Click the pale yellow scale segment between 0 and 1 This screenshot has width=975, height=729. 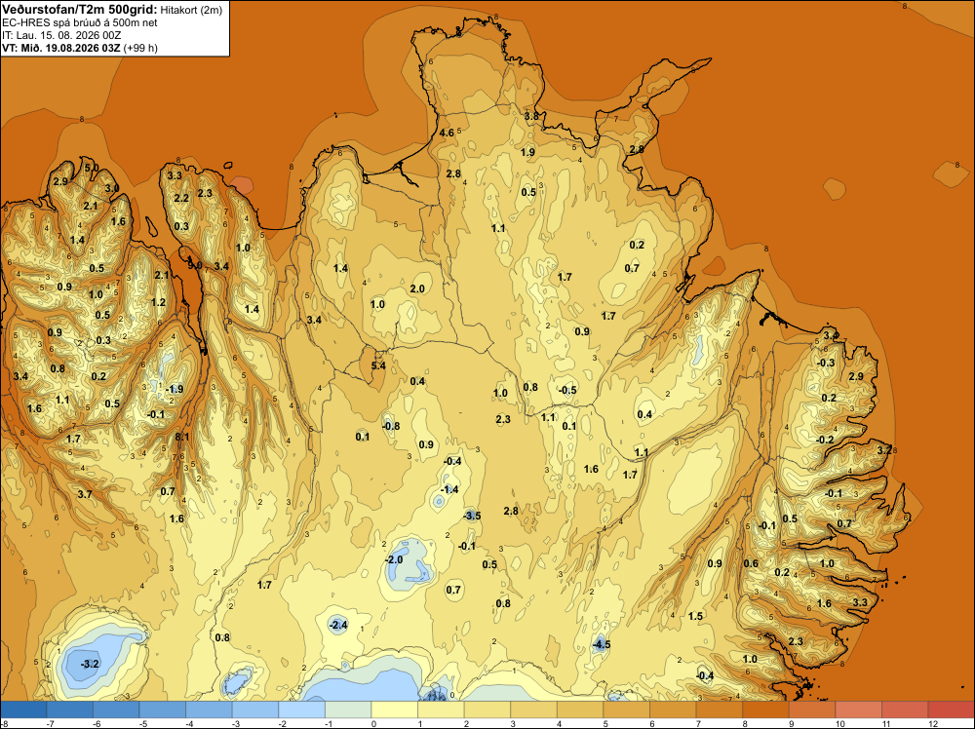coord(394,710)
